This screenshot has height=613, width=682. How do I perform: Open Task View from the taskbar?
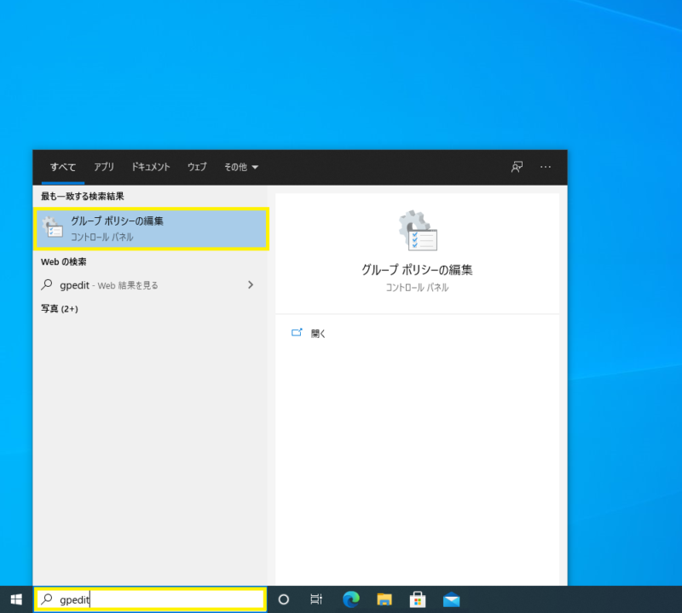[316, 599]
